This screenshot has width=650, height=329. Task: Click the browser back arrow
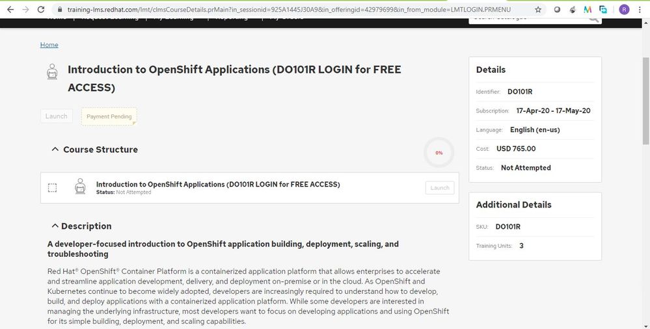point(9,10)
